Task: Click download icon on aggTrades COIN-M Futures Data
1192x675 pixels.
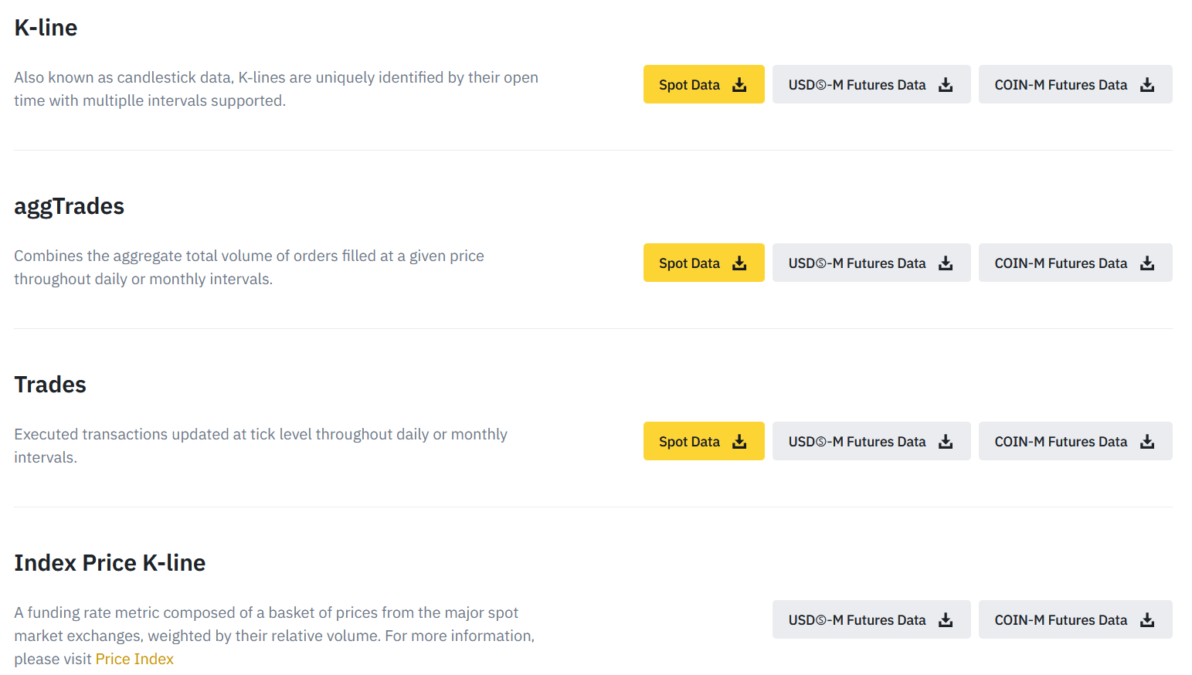Action: [x=1146, y=263]
